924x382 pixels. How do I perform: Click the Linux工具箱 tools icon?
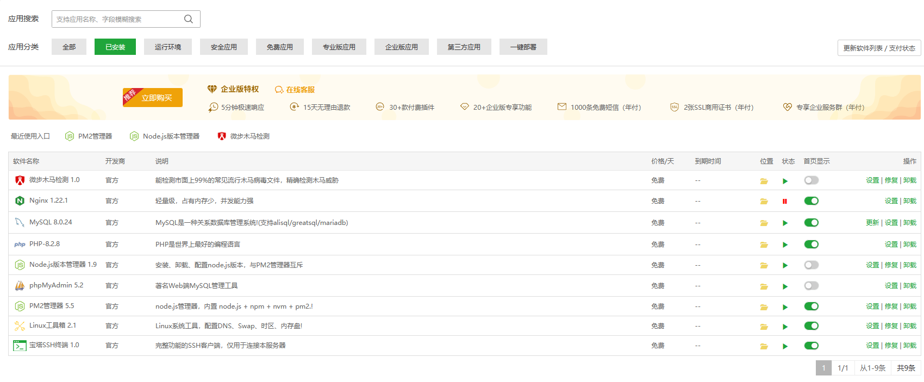click(x=20, y=326)
